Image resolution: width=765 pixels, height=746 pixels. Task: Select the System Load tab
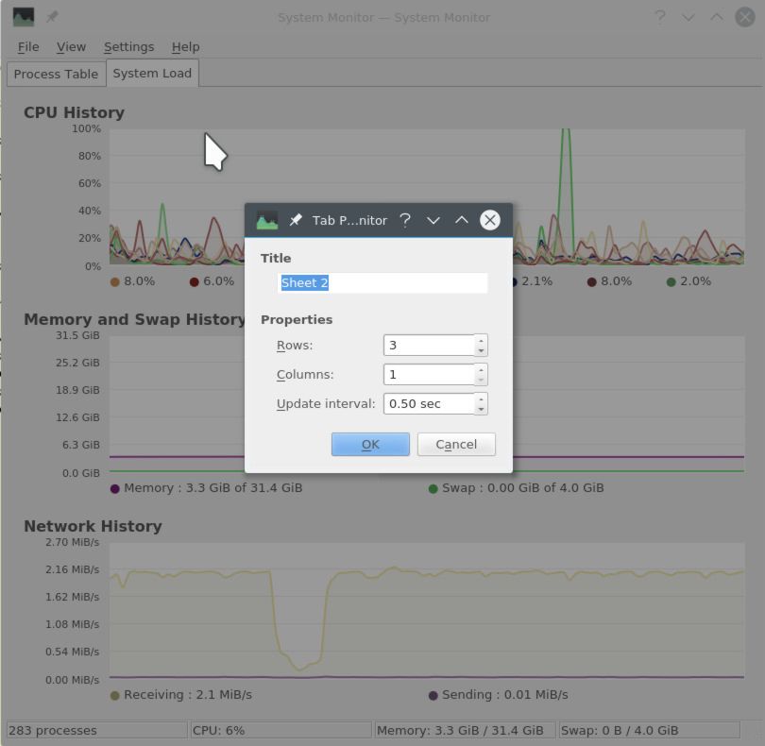(152, 74)
